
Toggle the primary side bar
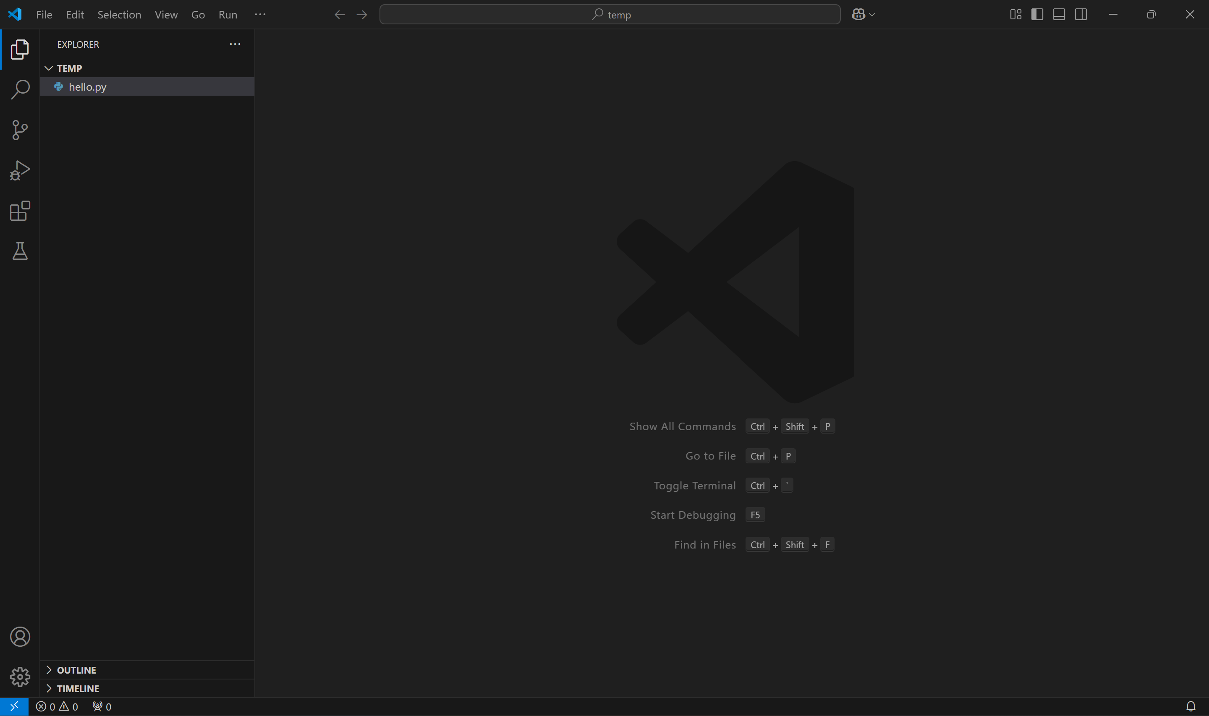coord(1037,14)
